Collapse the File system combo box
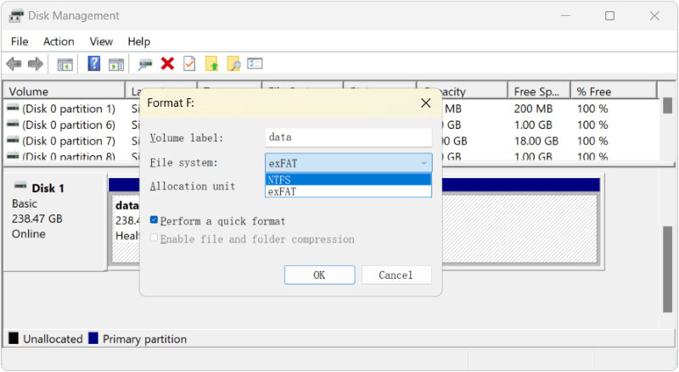 pyautogui.click(x=424, y=163)
